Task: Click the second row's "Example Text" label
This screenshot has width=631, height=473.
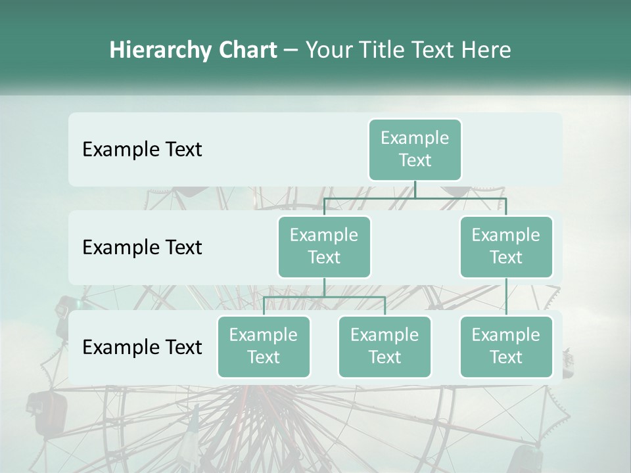Action: click(x=142, y=248)
